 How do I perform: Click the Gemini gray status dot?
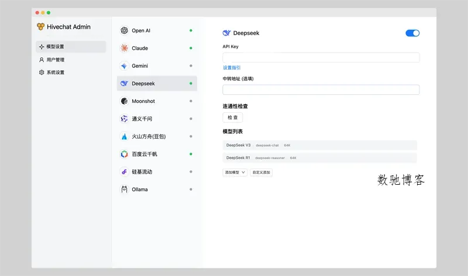[x=191, y=65]
